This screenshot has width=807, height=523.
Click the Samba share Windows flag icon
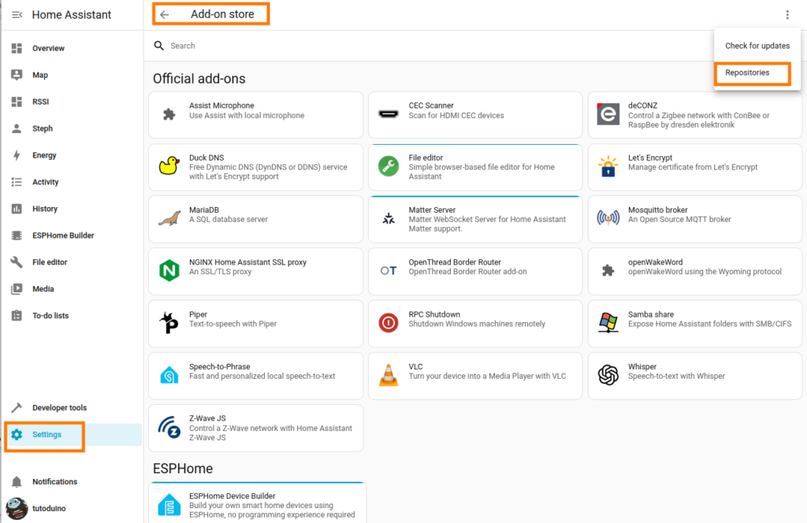click(608, 323)
